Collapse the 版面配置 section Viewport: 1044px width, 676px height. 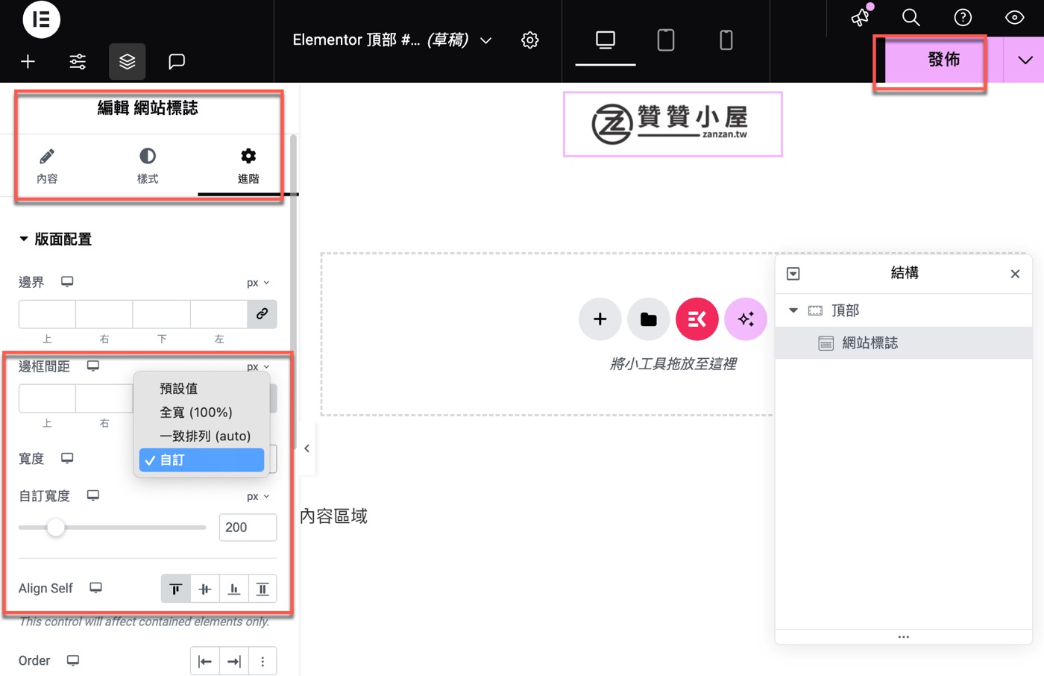coord(55,240)
